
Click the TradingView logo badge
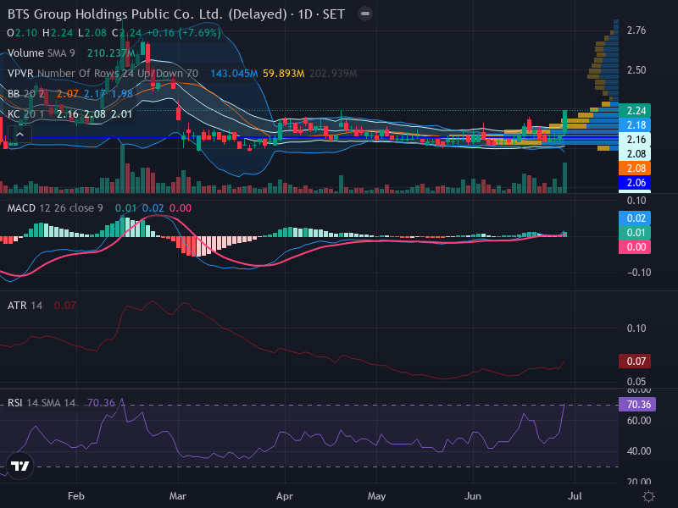tap(19, 466)
